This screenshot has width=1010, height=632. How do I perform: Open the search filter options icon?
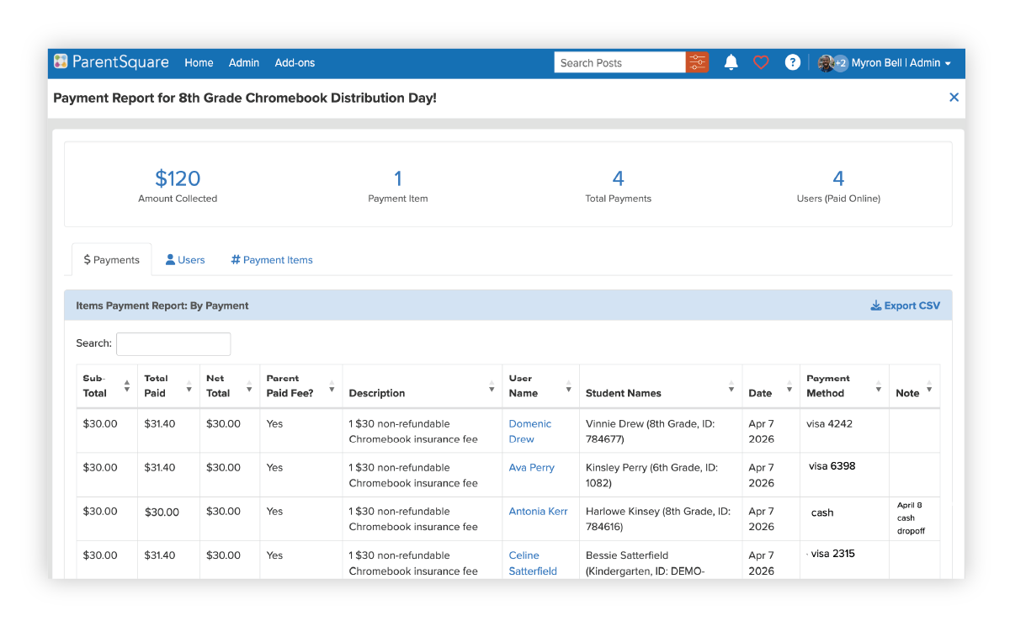coord(697,62)
